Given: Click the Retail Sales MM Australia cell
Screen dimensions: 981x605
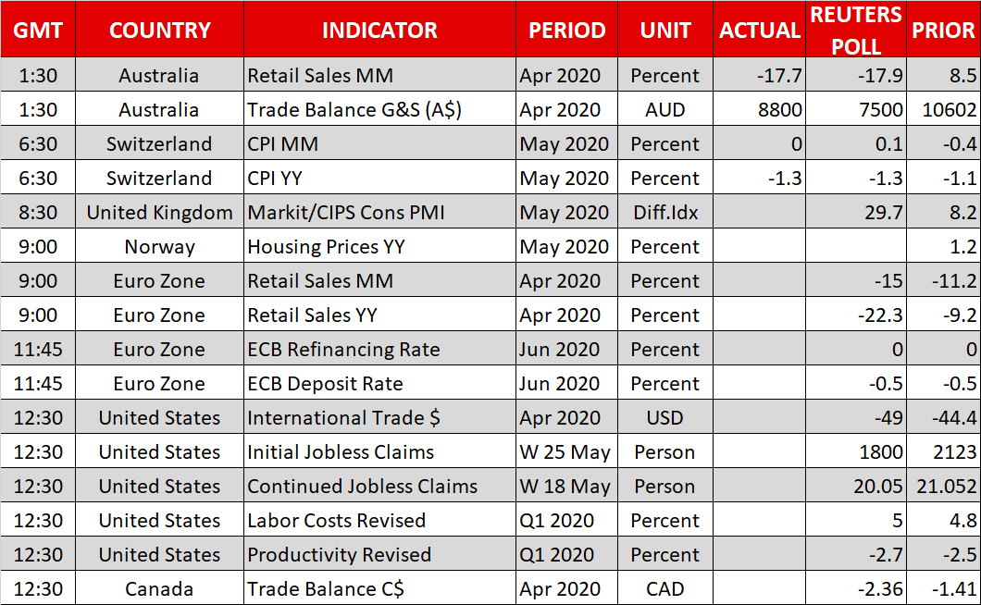Looking at the screenshot, I should 320,76.
